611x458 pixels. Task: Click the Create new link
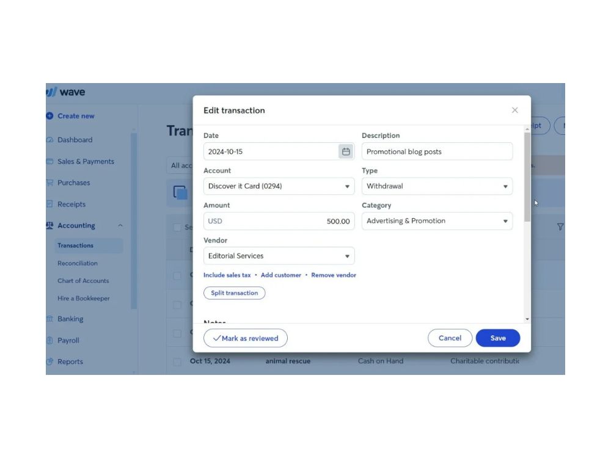pos(76,115)
